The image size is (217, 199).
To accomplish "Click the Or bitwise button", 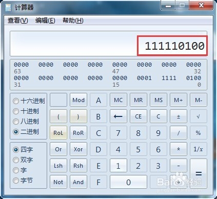I will click(x=58, y=149).
